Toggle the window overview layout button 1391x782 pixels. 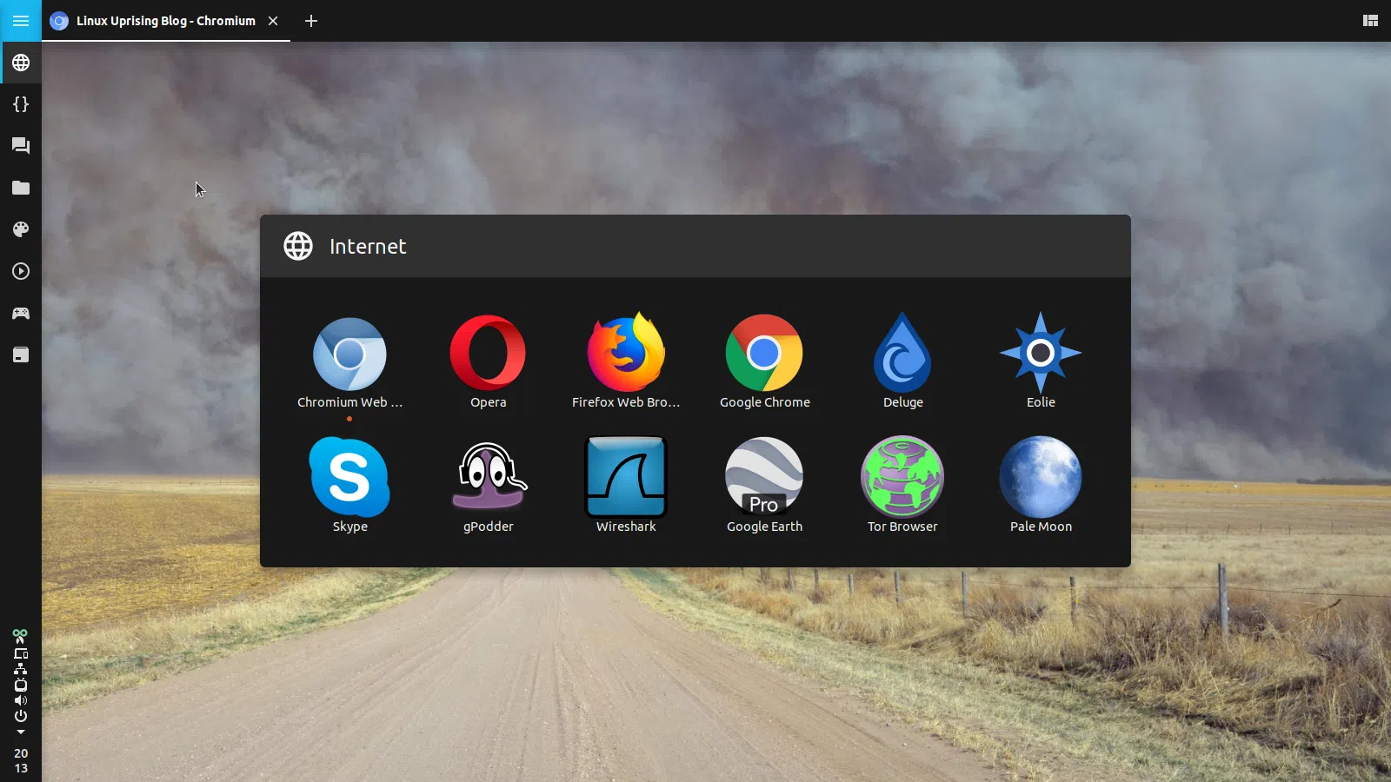pyautogui.click(x=1370, y=21)
